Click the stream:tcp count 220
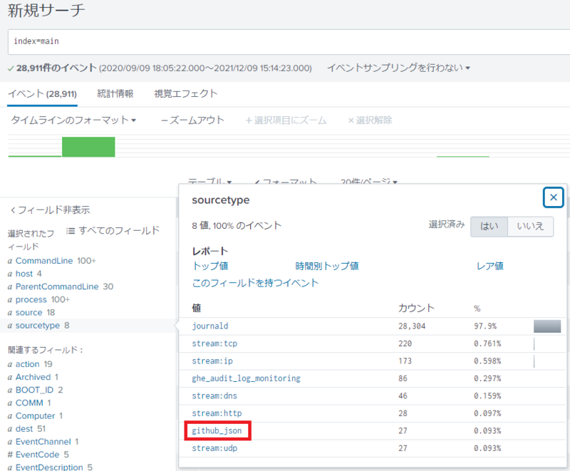The image size is (570, 471). pyautogui.click(x=405, y=343)
